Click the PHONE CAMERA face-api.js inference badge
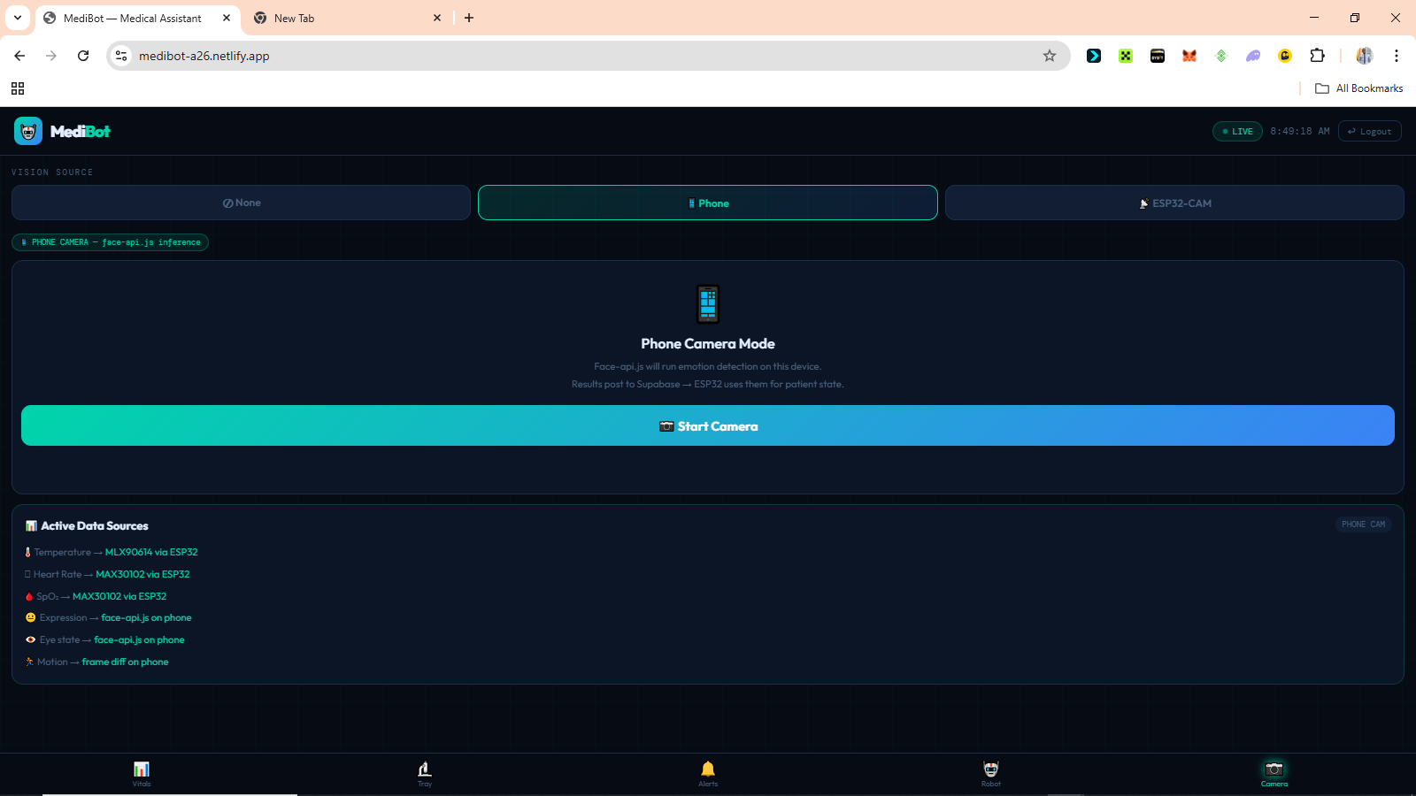 pos(110,242)
